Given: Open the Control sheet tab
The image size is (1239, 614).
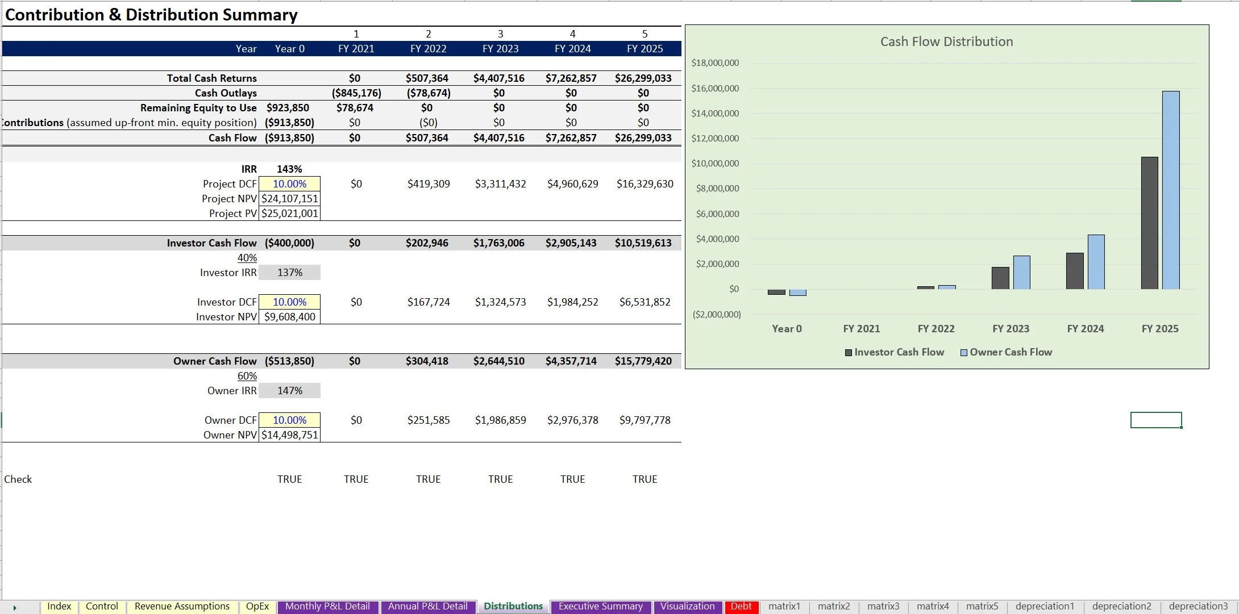Looking at the screenshot, I should (x=102, y=606).
